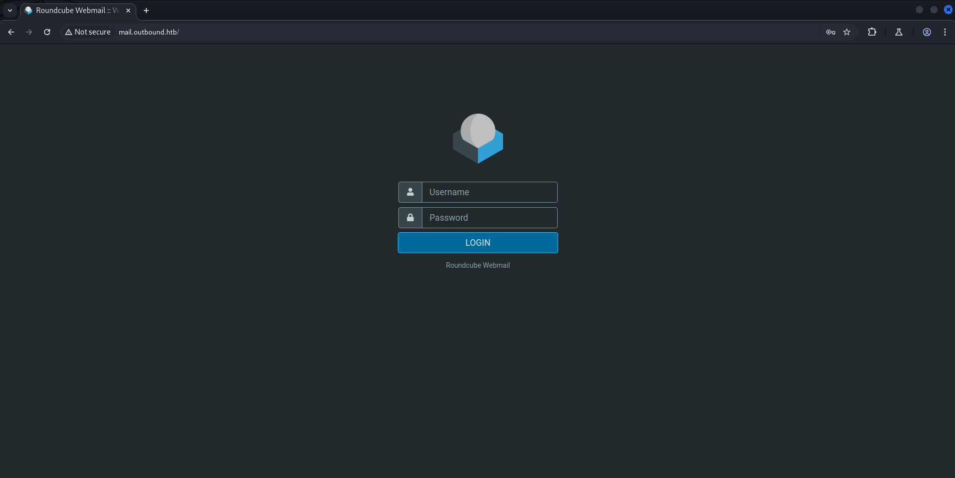Click the Roundcube Webmail text below Login

[x=477, y=265]
